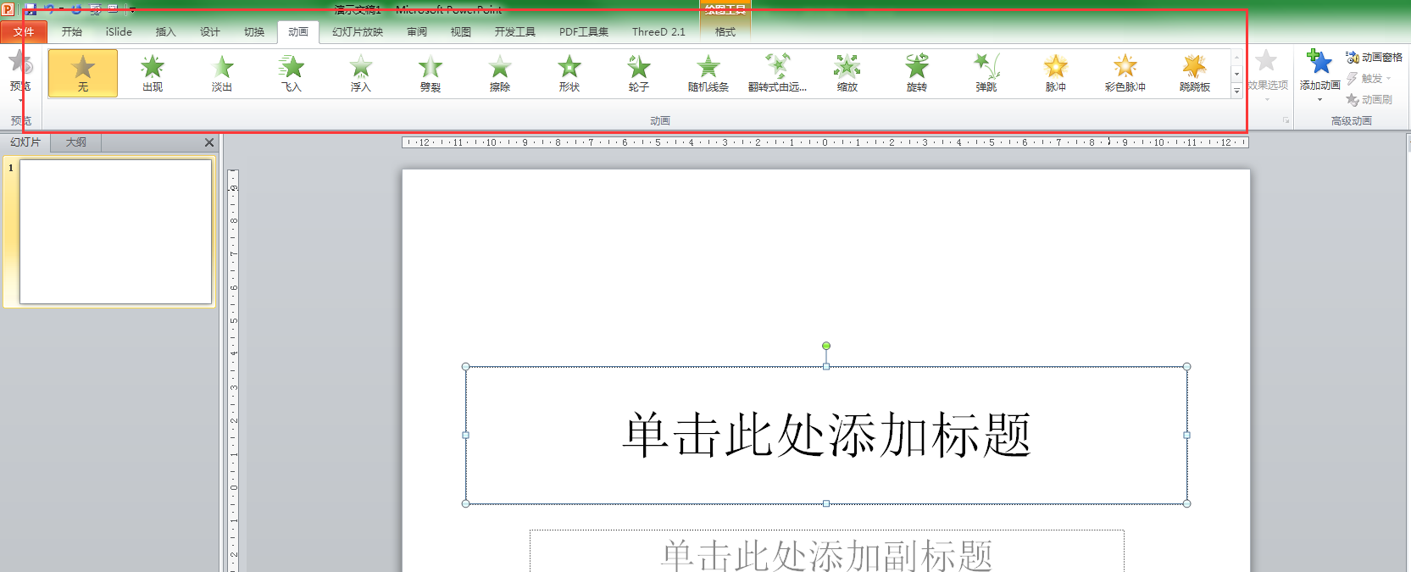Viewport: 1411px width, 572px height.
Task: Open Customize Quick Access Toolbar dropdown
Action: [x=132, y=10]
